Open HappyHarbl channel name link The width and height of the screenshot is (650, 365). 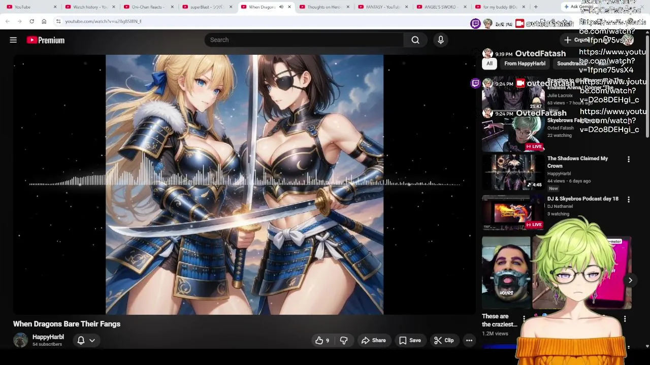[x=48, y=337]
